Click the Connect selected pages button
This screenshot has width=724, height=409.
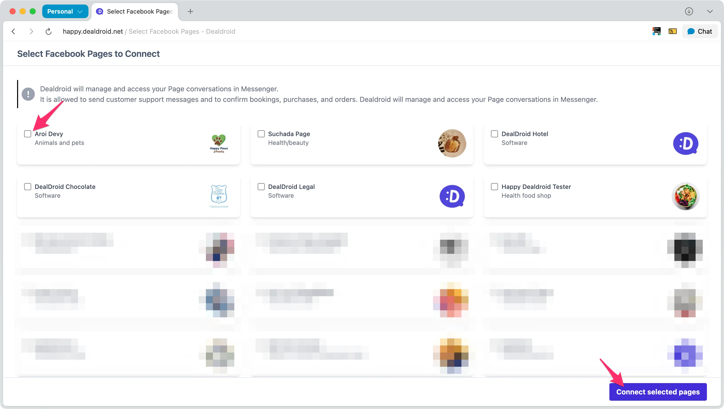coord(658,392)
